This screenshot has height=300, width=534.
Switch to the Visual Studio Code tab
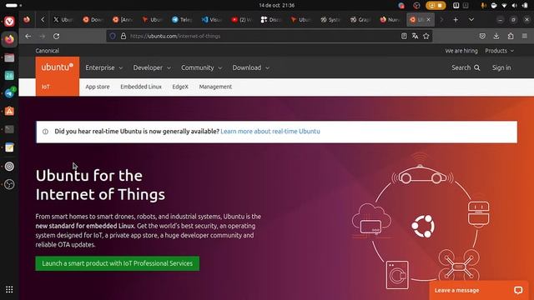click(211, 20)
